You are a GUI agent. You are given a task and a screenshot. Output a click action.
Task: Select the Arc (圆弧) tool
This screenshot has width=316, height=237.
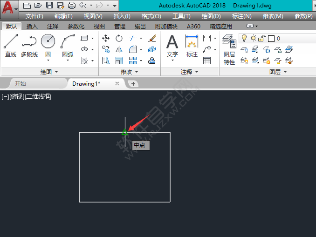point(68,46)
